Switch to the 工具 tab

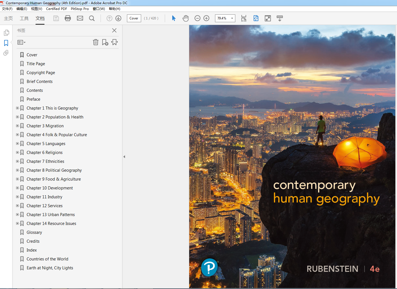[x=24, y=18]
